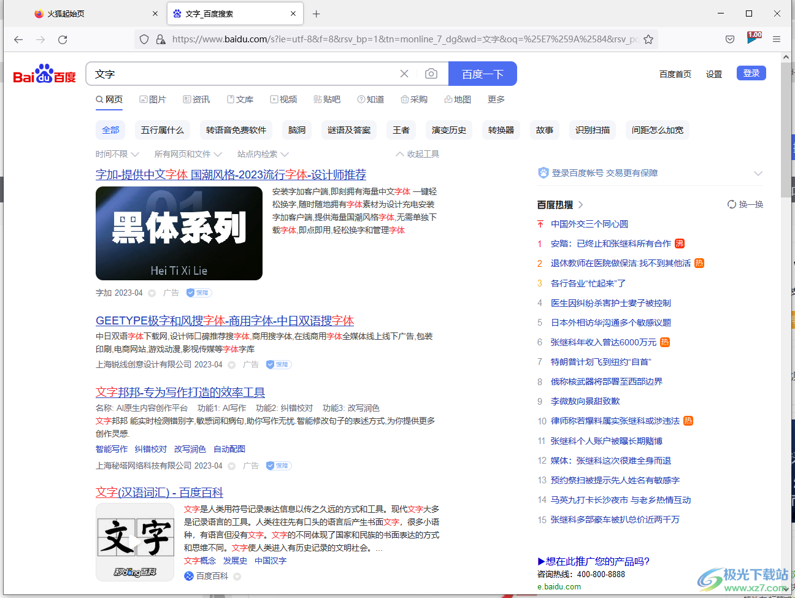795x598 pixels.
Task: Open tracking protection shield icon
Action: coord(144,39)
